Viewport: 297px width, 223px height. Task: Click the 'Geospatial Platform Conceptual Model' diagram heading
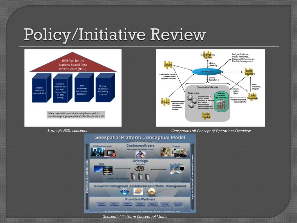coord(140,137)
